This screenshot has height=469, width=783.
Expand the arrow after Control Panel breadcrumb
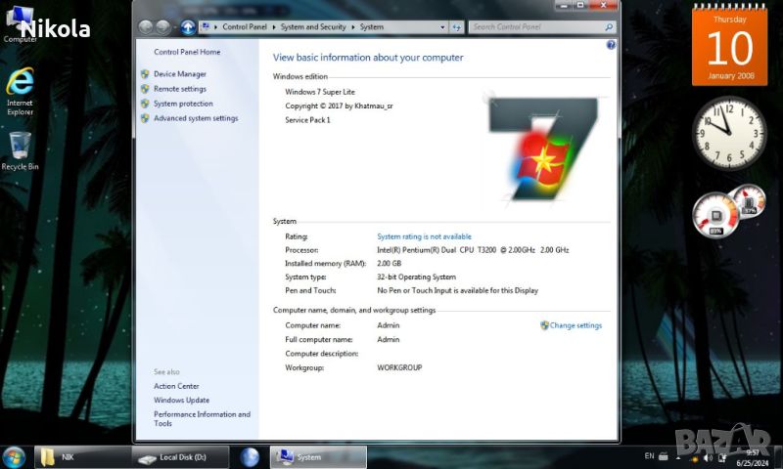(277, 27)
